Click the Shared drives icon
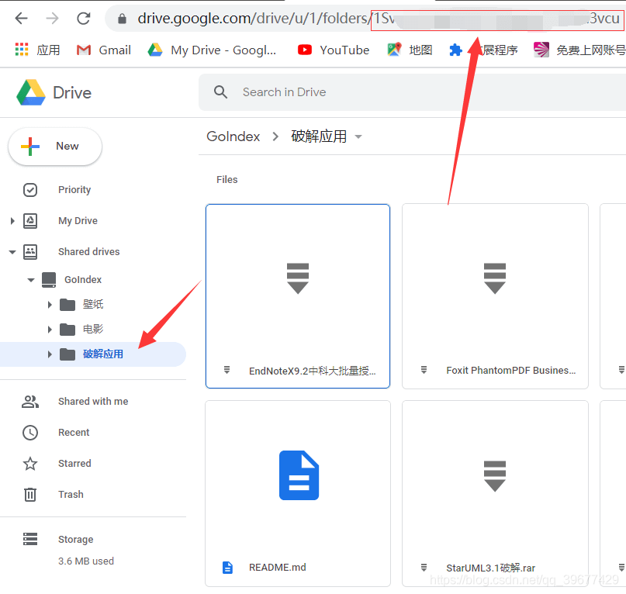 (30, 252)
